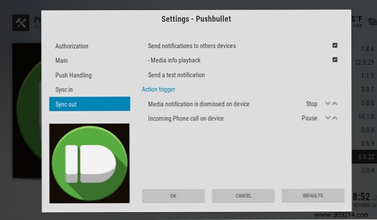Click the Pause value for incoming call

(310, 118)
